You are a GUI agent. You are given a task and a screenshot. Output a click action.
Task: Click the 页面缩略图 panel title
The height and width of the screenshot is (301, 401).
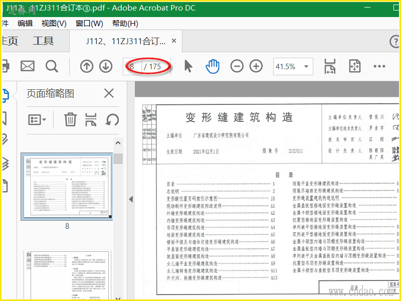coord(51,94)
